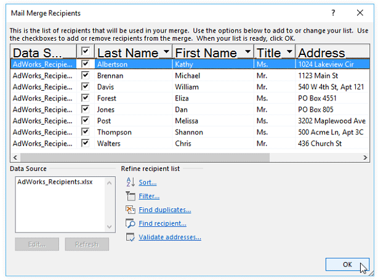Click the Help question mark icon
This screenshot has width=378, height=280.
tap(333, 12)
